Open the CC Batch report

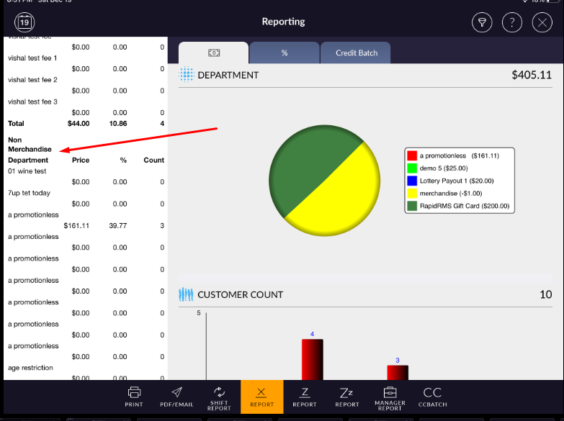click(x=432, y=397)
